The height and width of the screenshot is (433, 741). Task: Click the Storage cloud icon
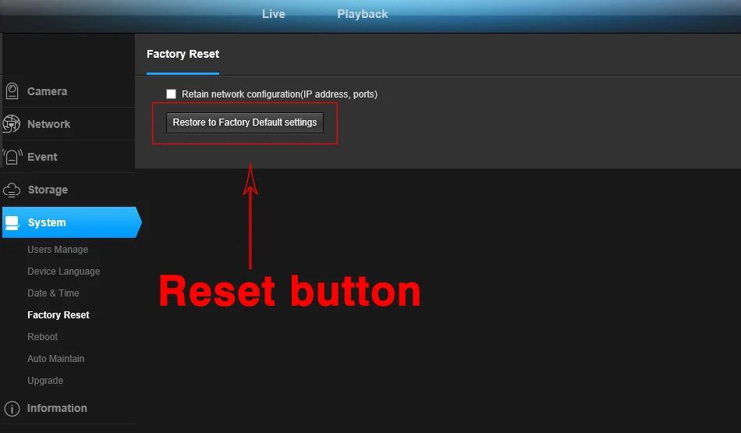pyautogui.click(x=12, y=190)
